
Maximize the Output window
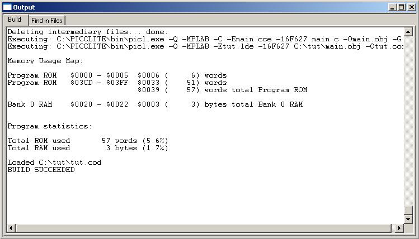(401, 7)
